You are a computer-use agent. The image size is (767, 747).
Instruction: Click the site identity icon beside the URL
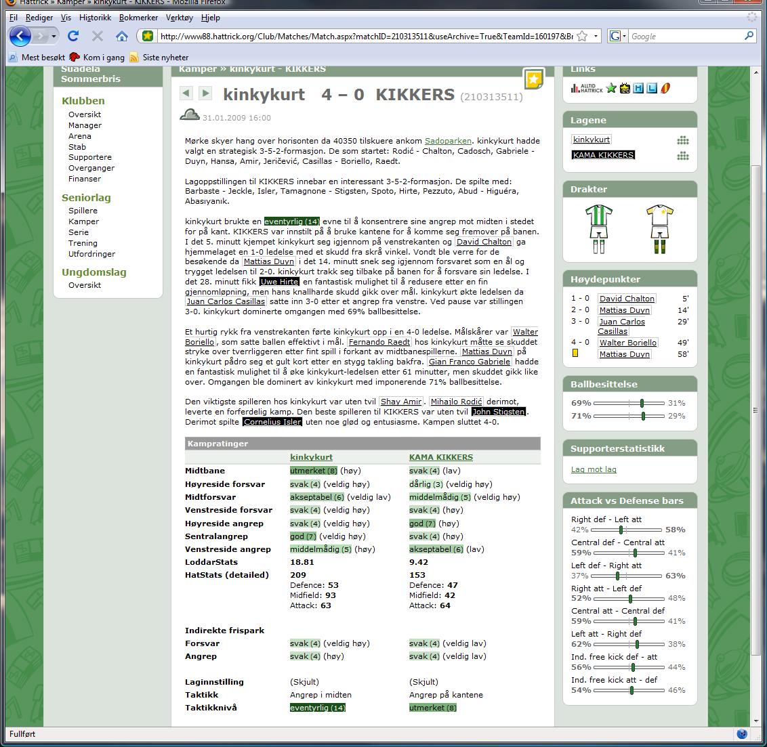[148, 36]
